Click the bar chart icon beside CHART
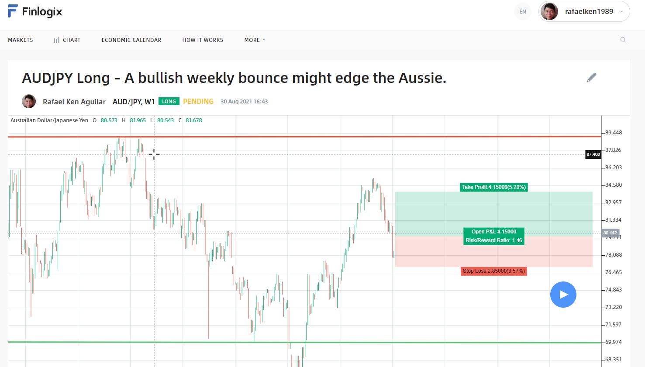 point(57,40)
